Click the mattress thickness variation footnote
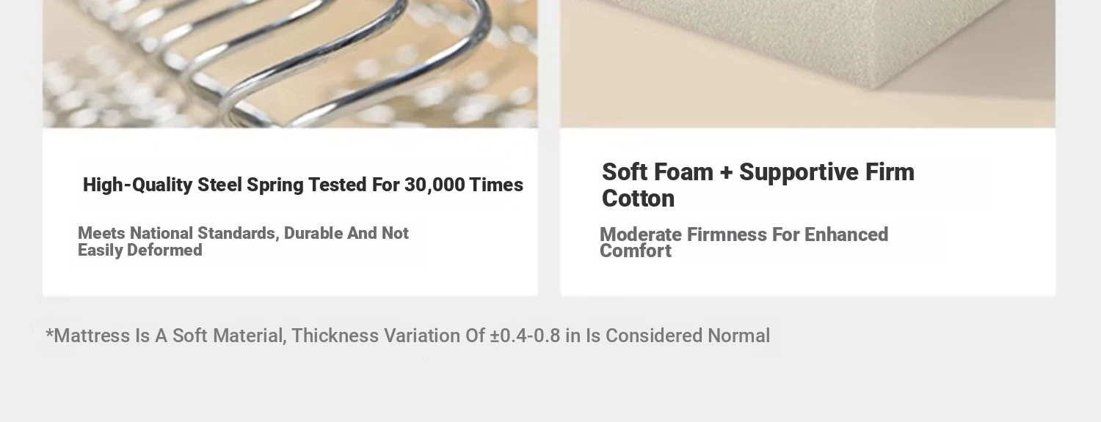Image resolution: width=1101 pixels, height=422 pixels. click(407, 336)
